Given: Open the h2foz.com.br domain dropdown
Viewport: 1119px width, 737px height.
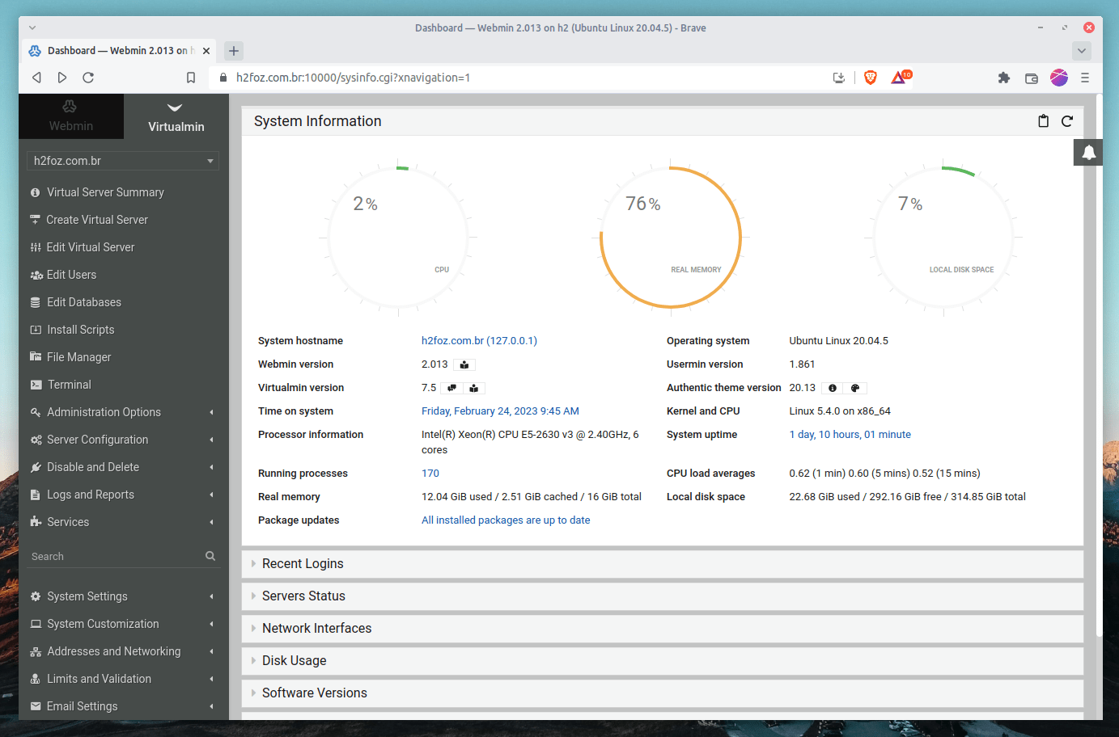Looking at the screenshot, I should pyautogui.click(x=123, y=161).
